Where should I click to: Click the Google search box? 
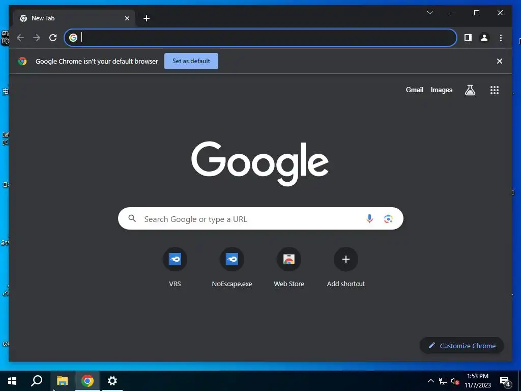(x=260, y=219)
